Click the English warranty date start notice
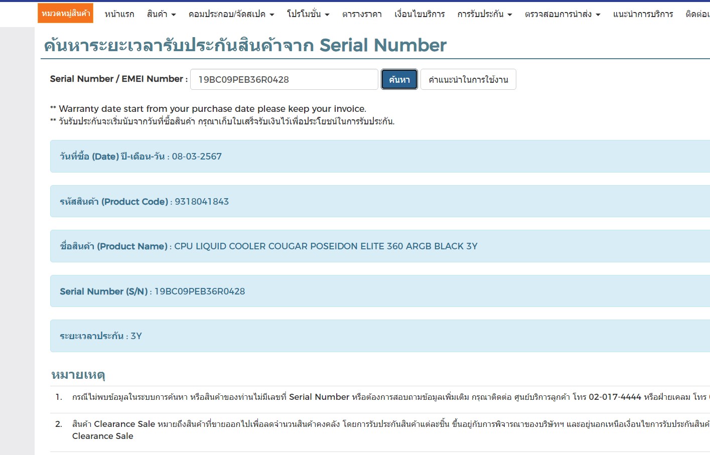The image size is (710, 455). [208, 109]
